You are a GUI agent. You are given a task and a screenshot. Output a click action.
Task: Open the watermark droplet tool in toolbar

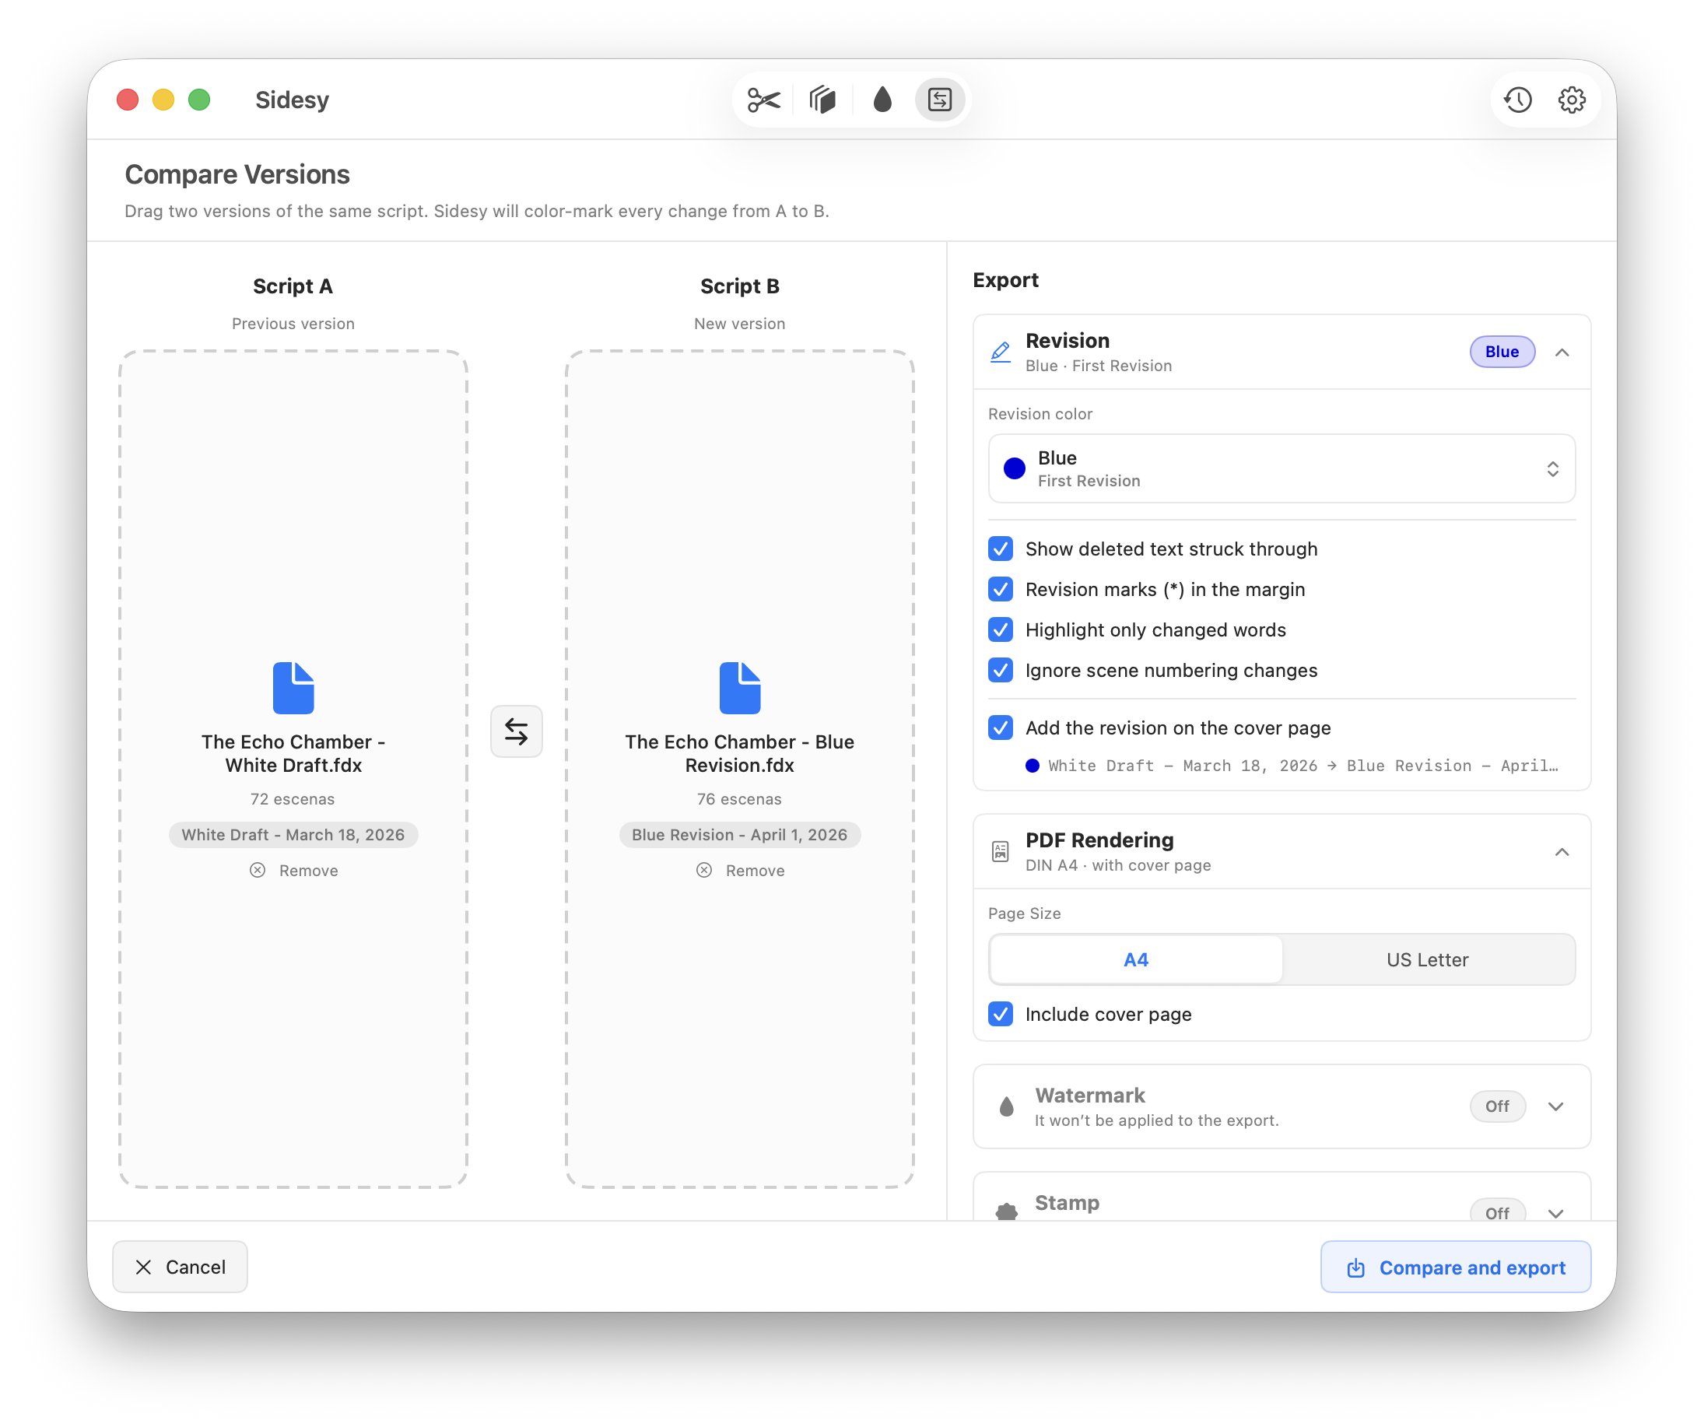point(882,100)
